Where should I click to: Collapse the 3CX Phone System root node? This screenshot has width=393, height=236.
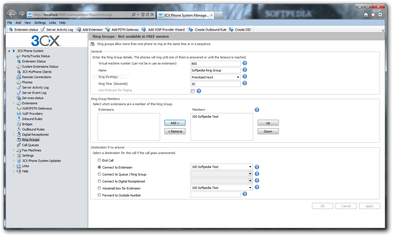(9, 51)
